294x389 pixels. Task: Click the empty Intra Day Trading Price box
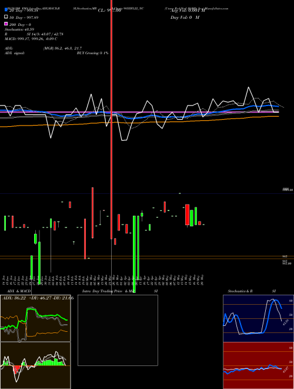pos(118,330)
